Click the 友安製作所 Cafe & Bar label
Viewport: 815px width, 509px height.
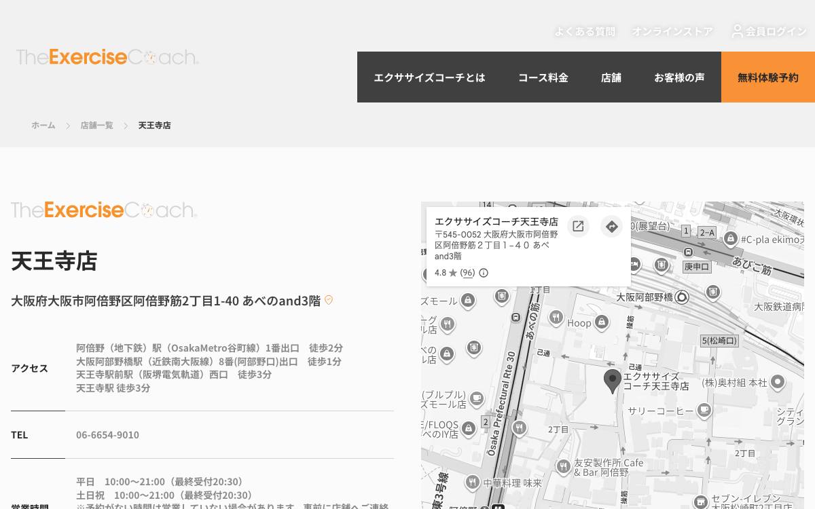pyautogui.click(x=609, y=468)
